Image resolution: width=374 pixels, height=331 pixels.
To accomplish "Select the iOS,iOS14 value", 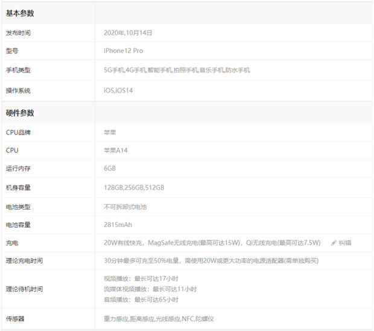I will pos(118,91).
